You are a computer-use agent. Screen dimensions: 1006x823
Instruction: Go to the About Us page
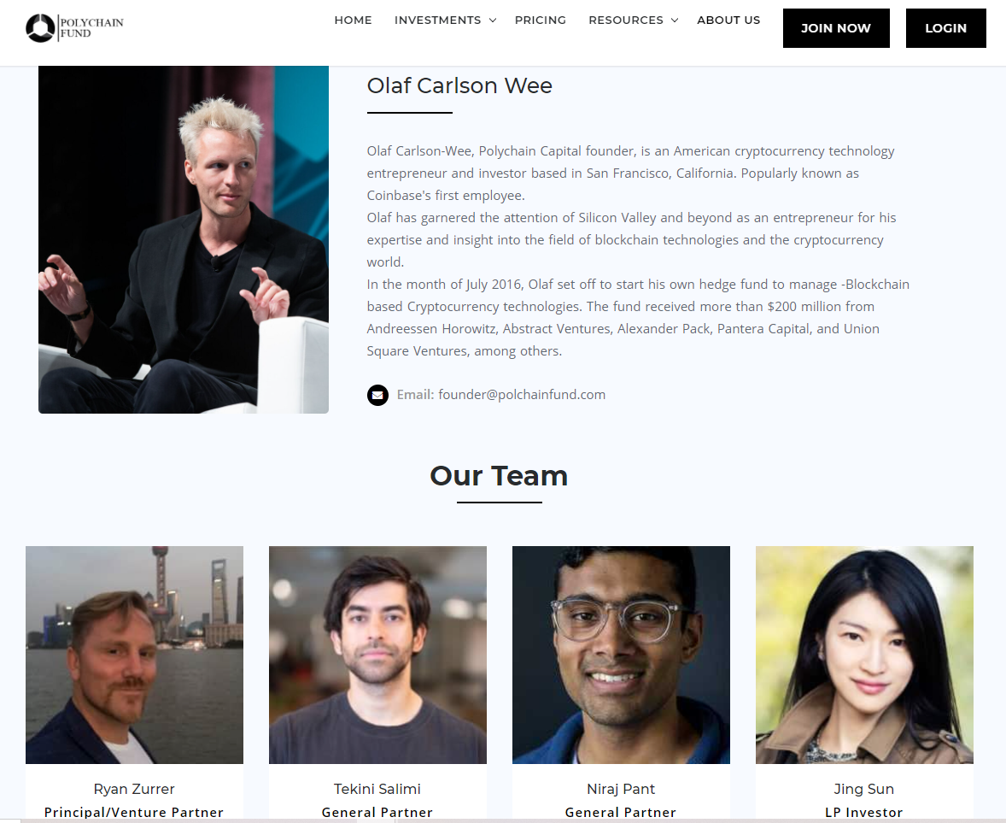pos(728,20)
